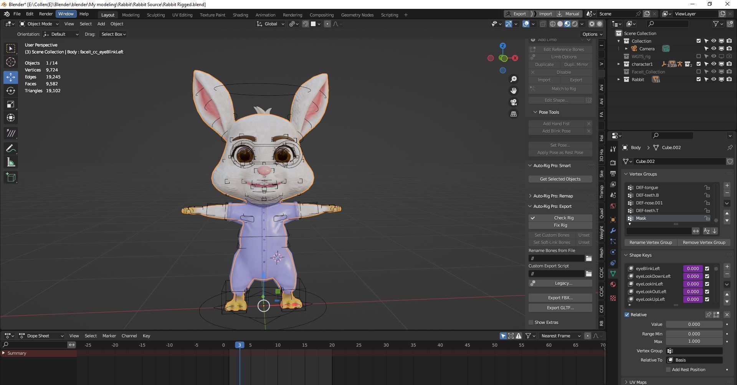Select the Measure tool
737x385 pixels.
11,163
